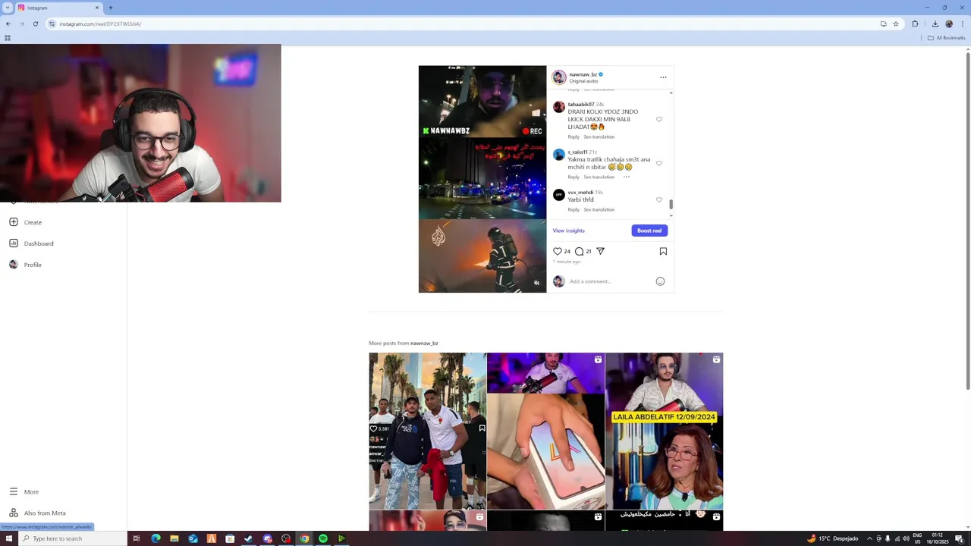Open the LAILA ABDELATIF 12/09/2024 reel
971x546 pixels.
coord(664,431)
